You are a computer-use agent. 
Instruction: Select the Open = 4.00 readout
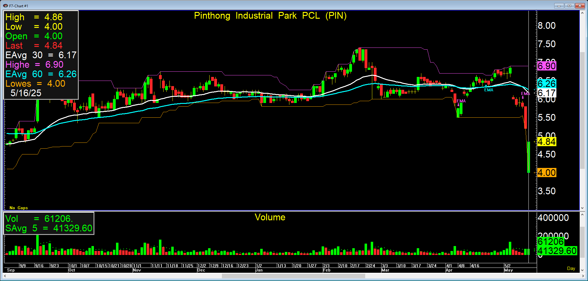pyautogui.click(x=34, y=36)
